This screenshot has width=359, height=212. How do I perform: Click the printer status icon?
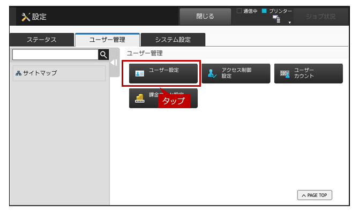coord(276,19)
